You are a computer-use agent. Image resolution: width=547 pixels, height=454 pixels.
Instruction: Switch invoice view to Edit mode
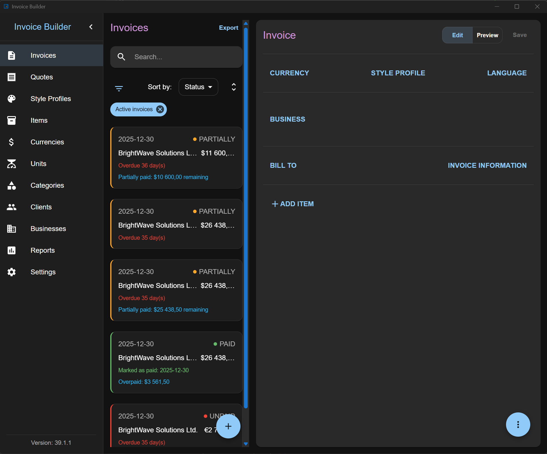pos(458,35)
